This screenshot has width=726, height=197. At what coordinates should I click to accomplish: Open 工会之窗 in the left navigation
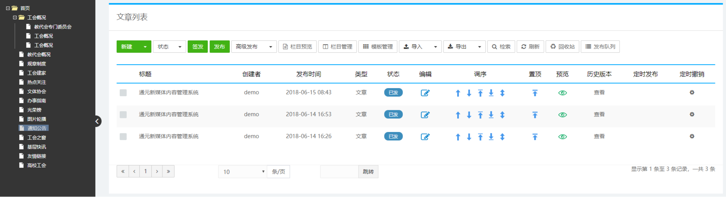37,138
